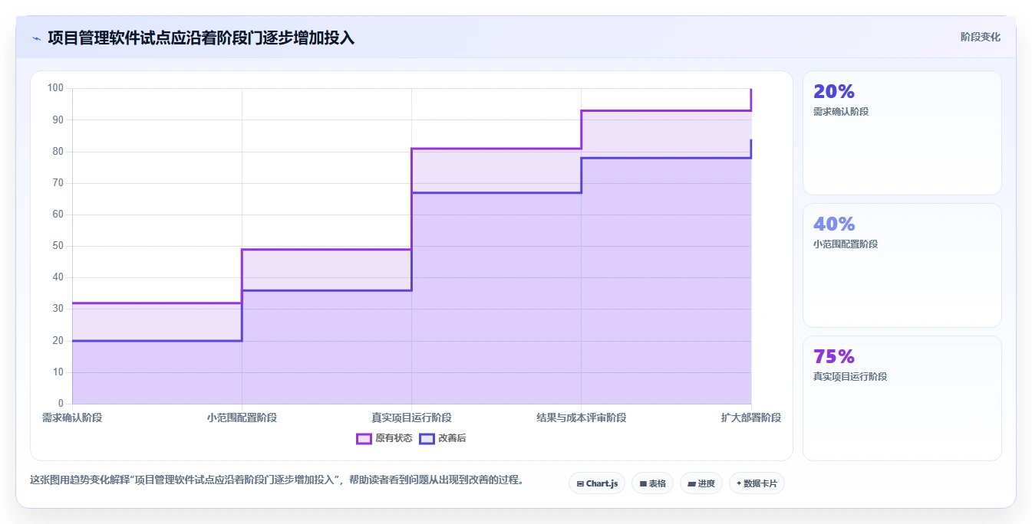
Task: Select the 进度 tag chip
Action: (x=701, y=483)
